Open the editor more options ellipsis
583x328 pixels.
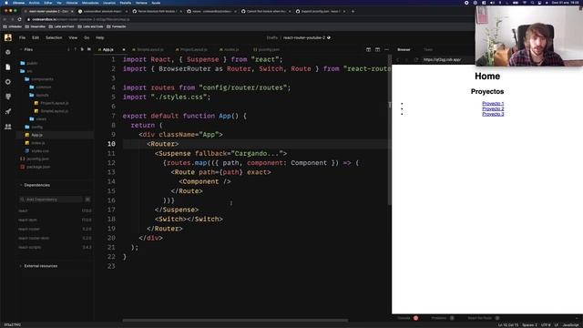coord(386,49)
